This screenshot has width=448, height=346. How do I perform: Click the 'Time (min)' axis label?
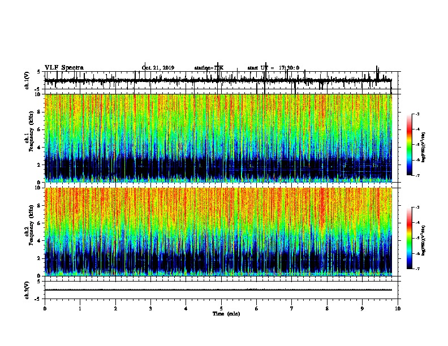tap(226, 314)
